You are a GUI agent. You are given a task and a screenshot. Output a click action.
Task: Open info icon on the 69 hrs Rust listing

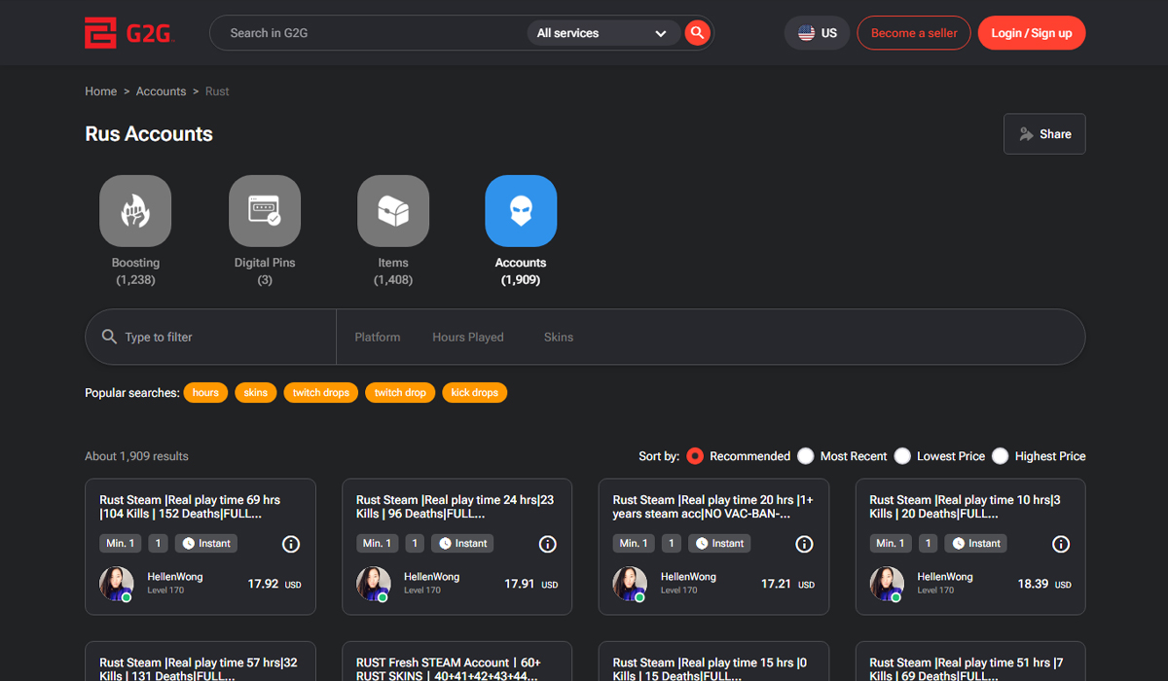290,545
